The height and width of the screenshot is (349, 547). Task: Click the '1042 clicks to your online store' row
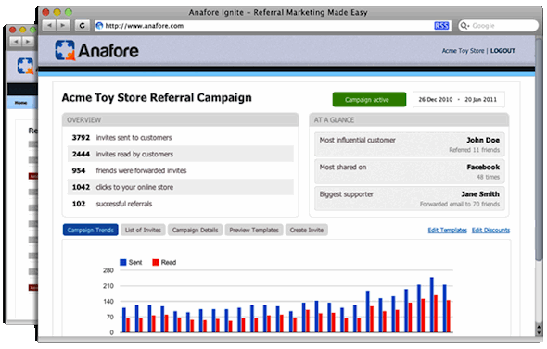coord(181,187)
